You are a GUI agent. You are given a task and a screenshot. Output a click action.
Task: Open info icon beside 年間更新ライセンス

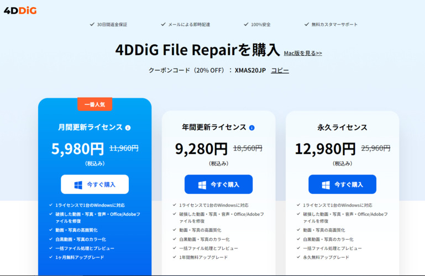coord(252,128)
